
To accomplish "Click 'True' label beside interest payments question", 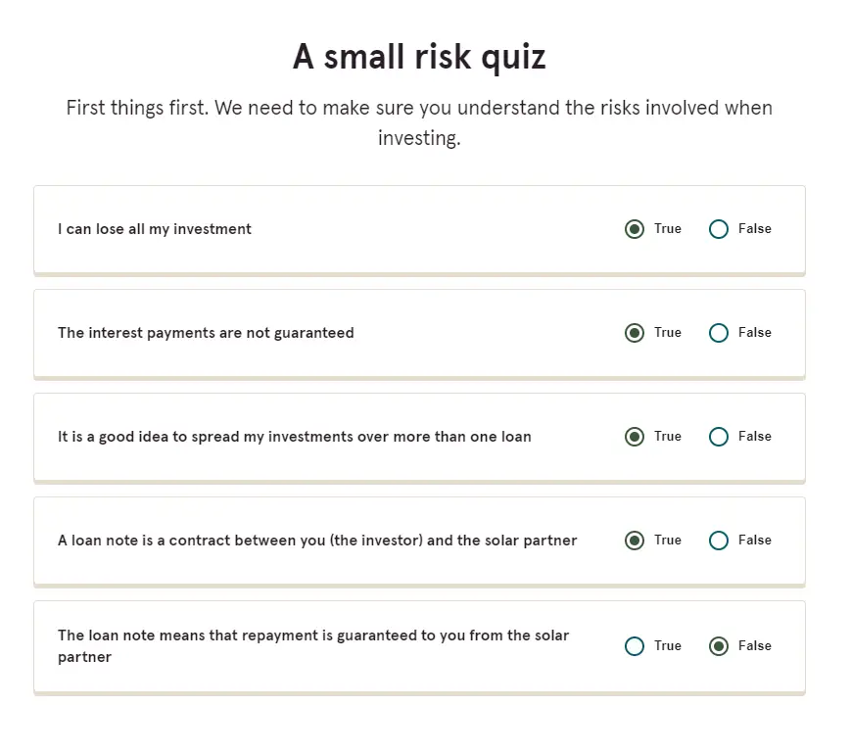I will click(x=667, y=332).
